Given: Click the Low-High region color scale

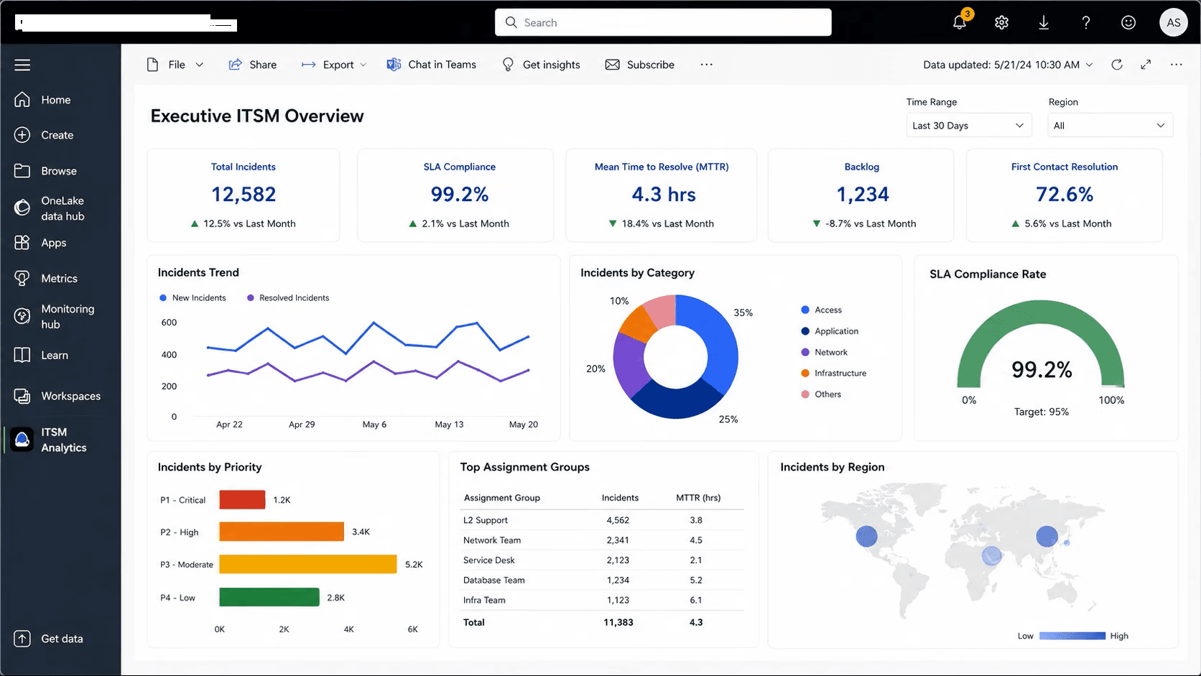Looking at the screenshot, I should coord(1072,636).
